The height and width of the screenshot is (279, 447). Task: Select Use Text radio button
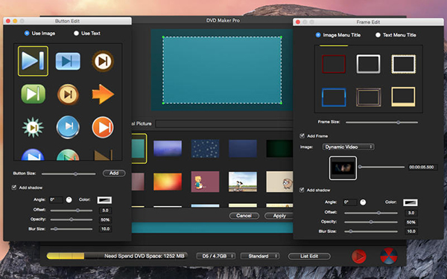tap(76, 33)
